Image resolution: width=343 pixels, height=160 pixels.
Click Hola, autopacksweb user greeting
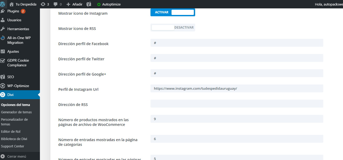(x=329, y=4)
